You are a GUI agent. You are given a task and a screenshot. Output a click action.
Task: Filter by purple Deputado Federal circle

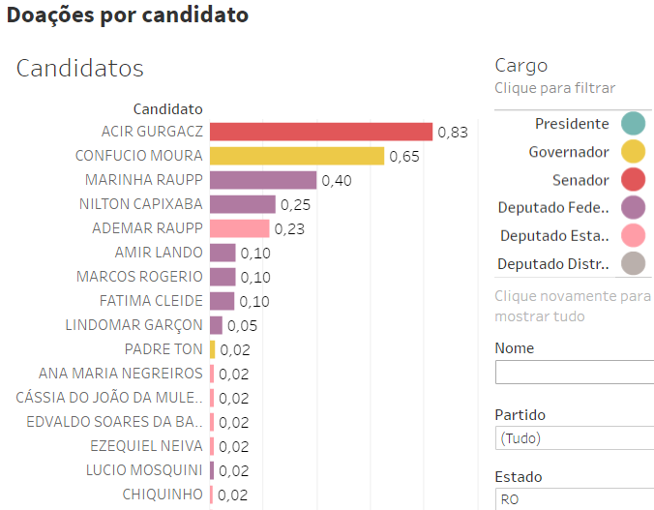coord(633,207)
